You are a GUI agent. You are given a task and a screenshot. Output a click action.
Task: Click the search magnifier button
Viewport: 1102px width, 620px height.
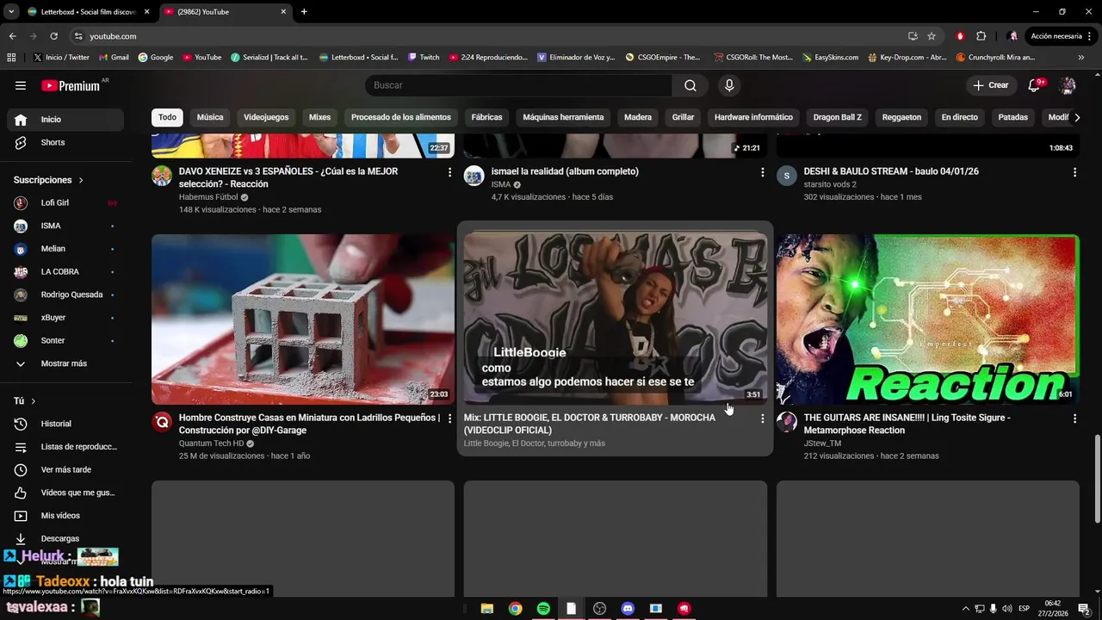click(x=690, y=85)
